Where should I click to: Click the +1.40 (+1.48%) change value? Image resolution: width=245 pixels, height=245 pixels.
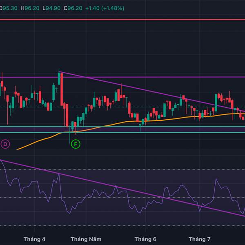[x=105, y=8]
